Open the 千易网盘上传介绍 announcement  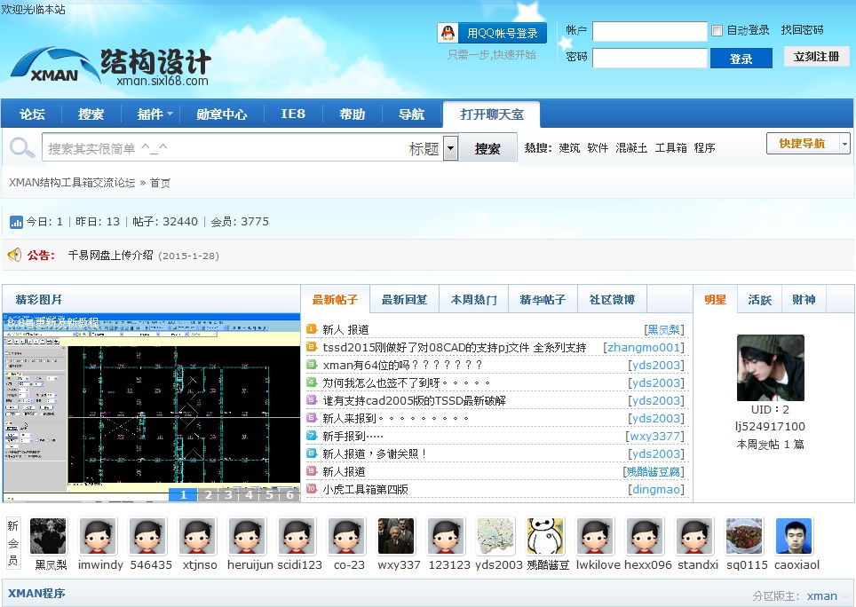[x=110, y=255]
